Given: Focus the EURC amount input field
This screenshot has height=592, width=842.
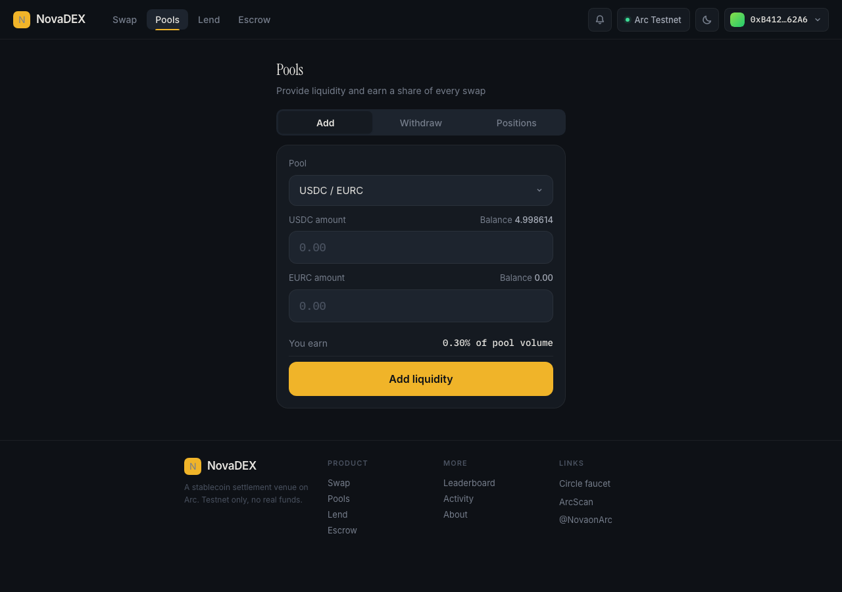Looking at the screenshot, I should (421, 306).
